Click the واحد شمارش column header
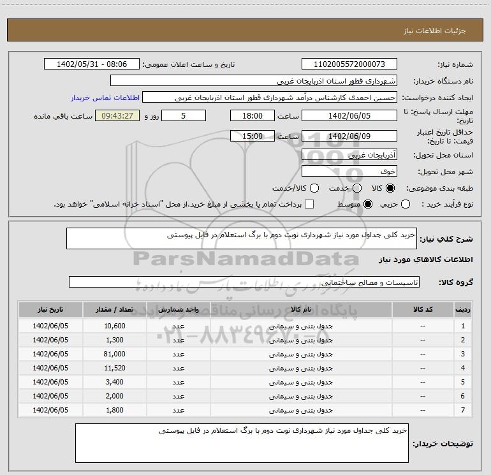Viewport: 491px width, 475px height. [x=179, y=309]
